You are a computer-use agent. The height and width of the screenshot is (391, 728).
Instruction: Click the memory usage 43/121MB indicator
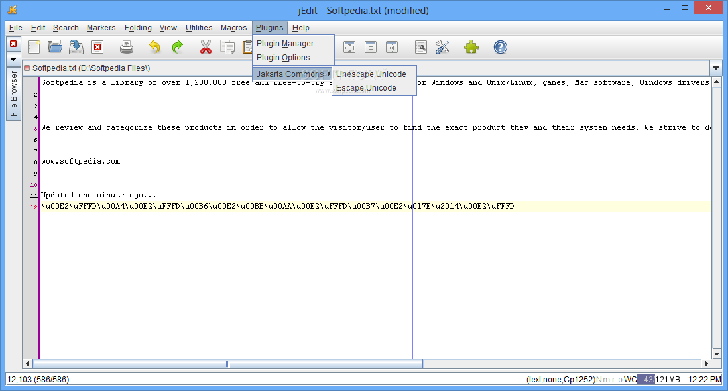click(x=659, y=380)
